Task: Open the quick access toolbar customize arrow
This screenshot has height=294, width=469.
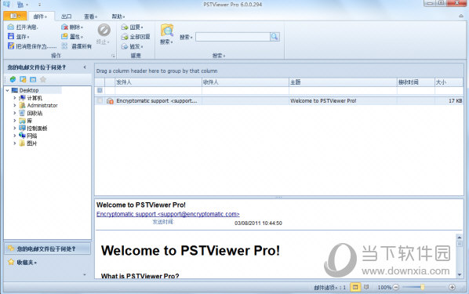Action: coord(39,5)
